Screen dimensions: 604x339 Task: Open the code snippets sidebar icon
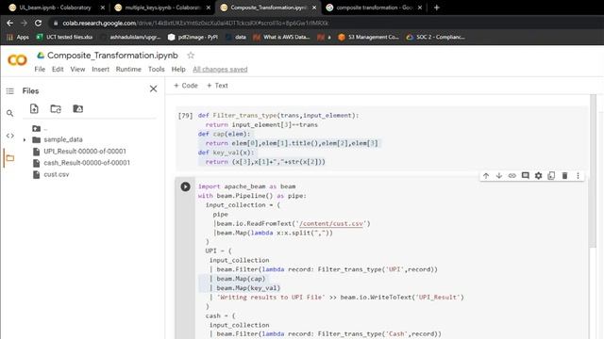pos(10,136)
